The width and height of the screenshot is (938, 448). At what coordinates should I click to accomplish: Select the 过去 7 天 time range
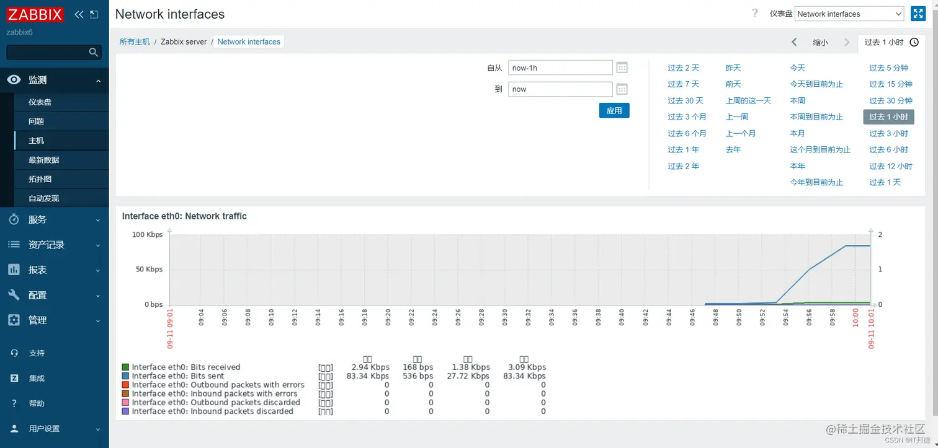pos(683,84)
